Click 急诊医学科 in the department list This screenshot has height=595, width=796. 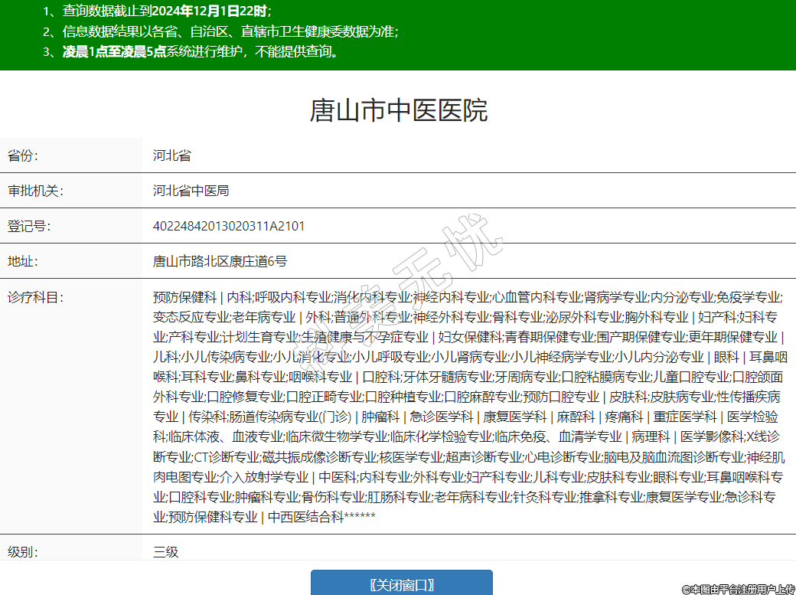coord(442,417)
